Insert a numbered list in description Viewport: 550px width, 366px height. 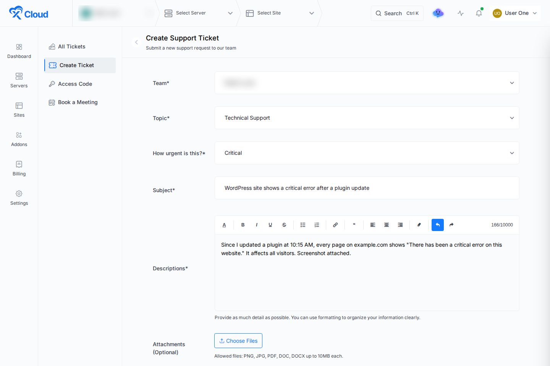(317, 225)
